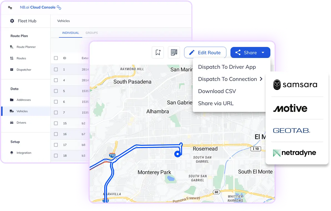Check the box for vehicle ID 7
Viewport: 331px width, 211px height.
[56, 113]
